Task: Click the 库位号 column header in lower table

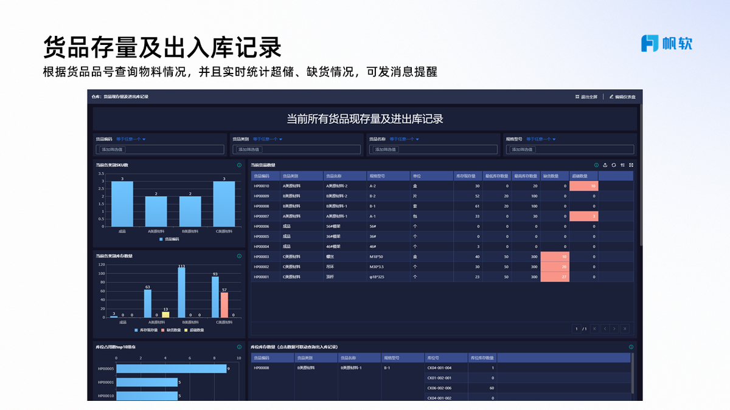Action: (x=446, y=358)
